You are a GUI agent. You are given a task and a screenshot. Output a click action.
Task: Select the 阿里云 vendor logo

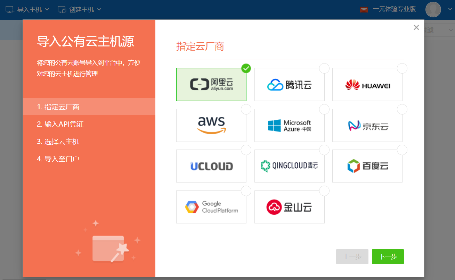click(211, 84)
